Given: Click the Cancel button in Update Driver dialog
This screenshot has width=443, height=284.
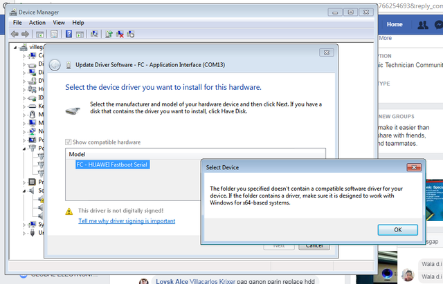Looking at the screenshot, I should pyautogui.click(x=314, y=246).
